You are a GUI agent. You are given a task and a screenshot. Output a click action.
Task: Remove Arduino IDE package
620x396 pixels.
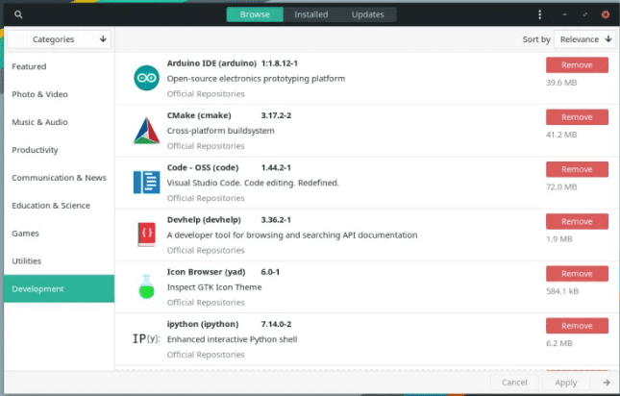click(577, 64)
